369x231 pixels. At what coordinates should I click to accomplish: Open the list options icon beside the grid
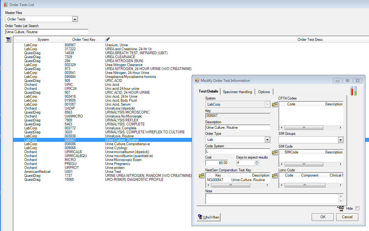[x=8, y=39]
